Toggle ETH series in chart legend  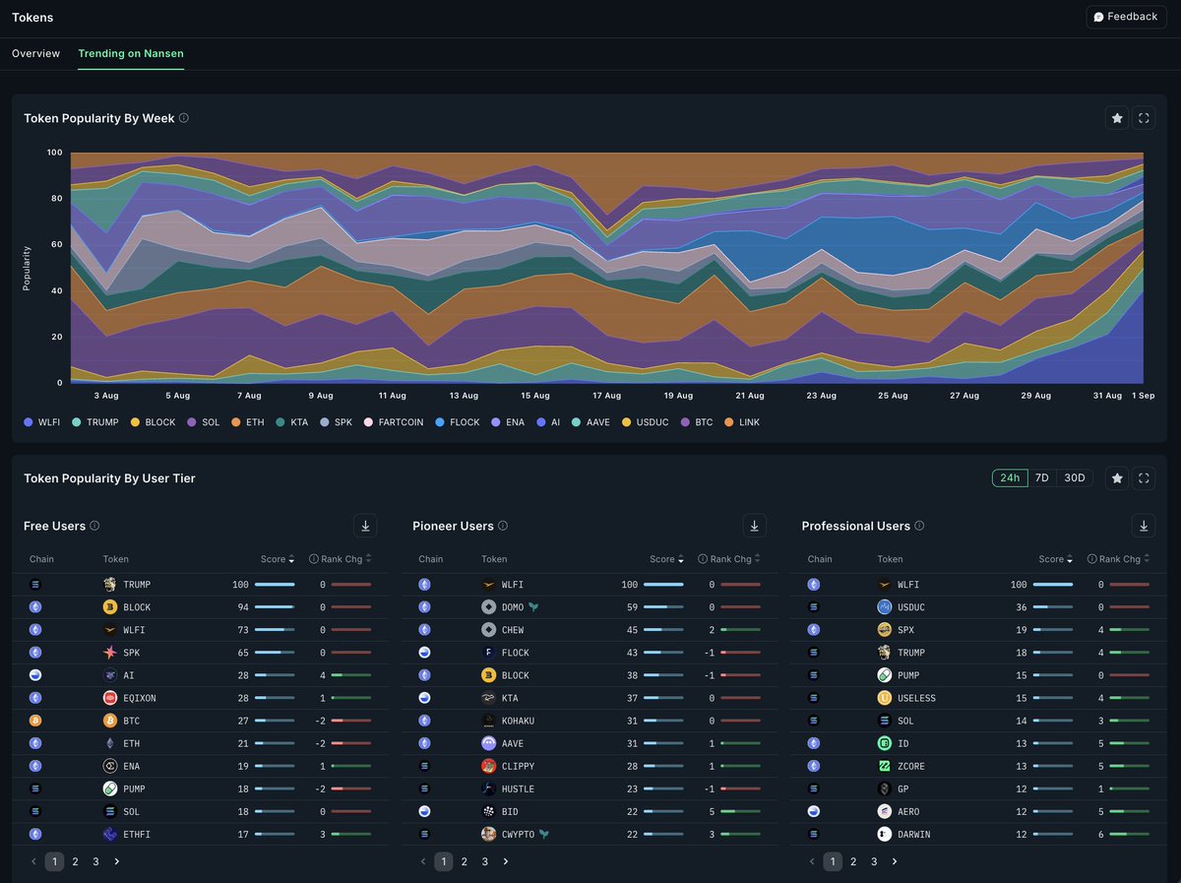[x=249, y=422]
